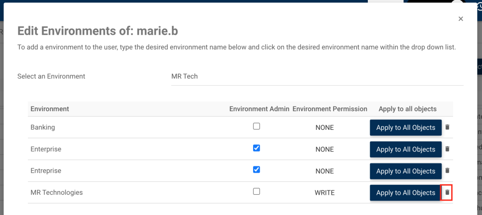
Task: Check Environment Admin for MR Technologies
Action: 256,191
